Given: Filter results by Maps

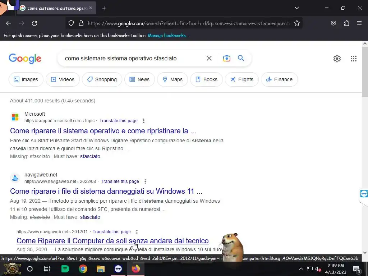Looking at the screenshot, I should click(x=172, y=79).
